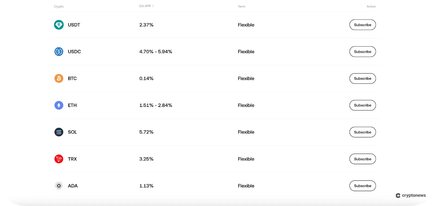The image size is (435, 206).
Task: Subscribe to ETH staking
Action: [362, 105]
